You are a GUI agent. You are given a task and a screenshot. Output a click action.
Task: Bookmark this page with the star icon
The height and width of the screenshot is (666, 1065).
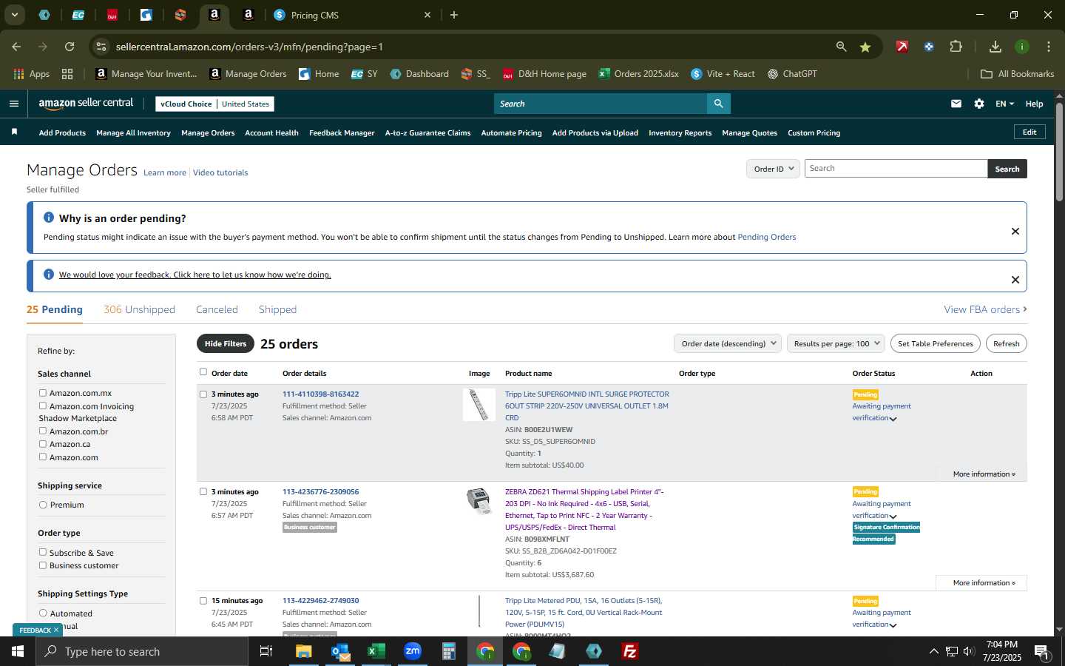(x=865, y=47)
